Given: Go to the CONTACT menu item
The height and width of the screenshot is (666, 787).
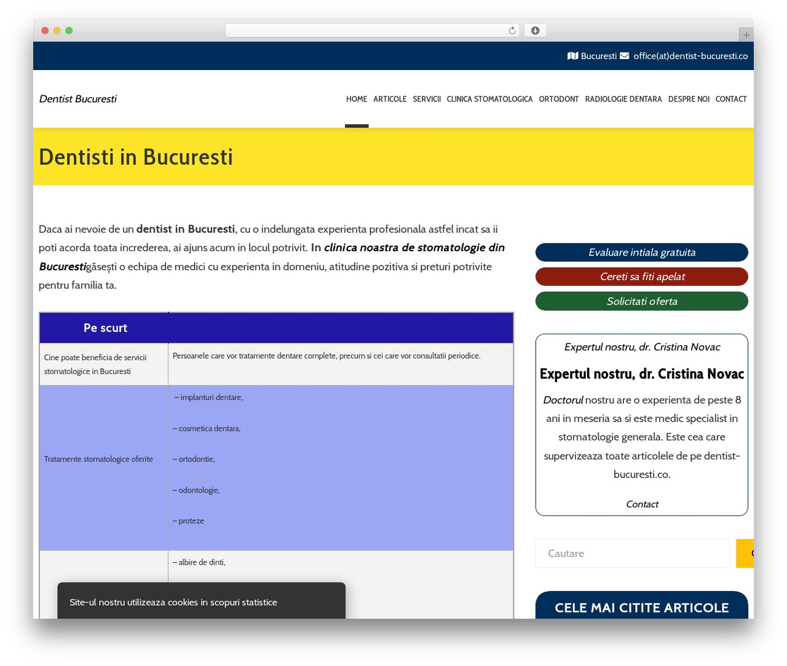Looking at the screenshot, I should tap(731, 99).
